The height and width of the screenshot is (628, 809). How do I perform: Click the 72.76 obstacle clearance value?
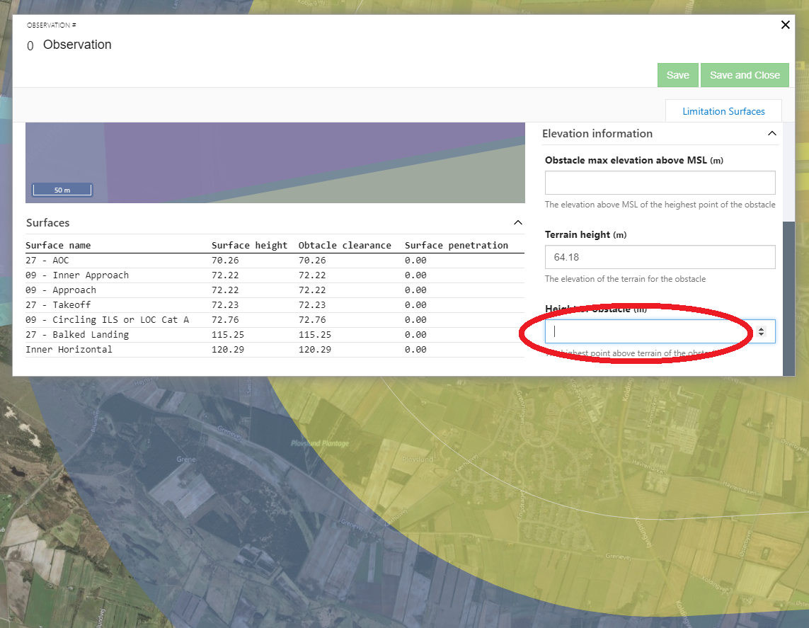tap(312, 320)
